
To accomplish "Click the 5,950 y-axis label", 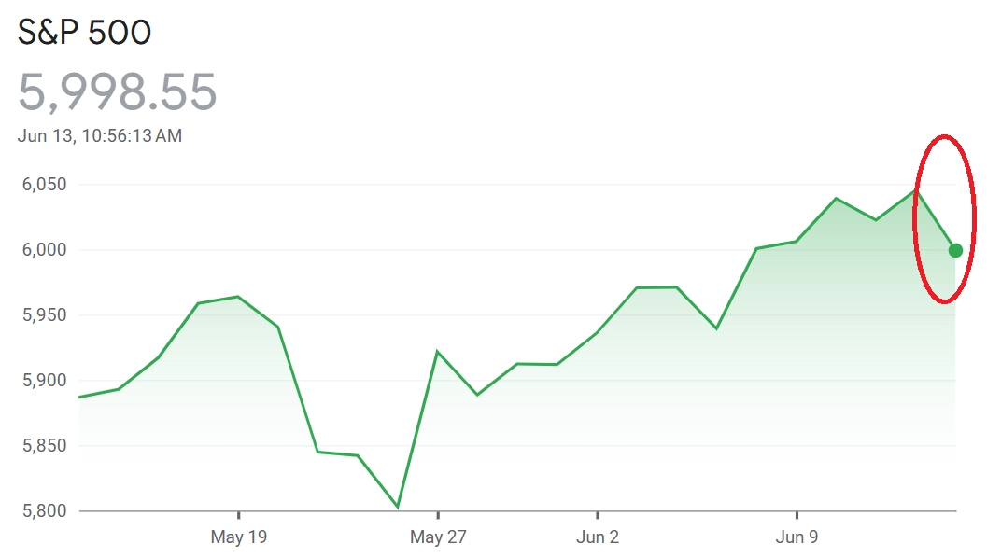I will [x=44, y=315].
